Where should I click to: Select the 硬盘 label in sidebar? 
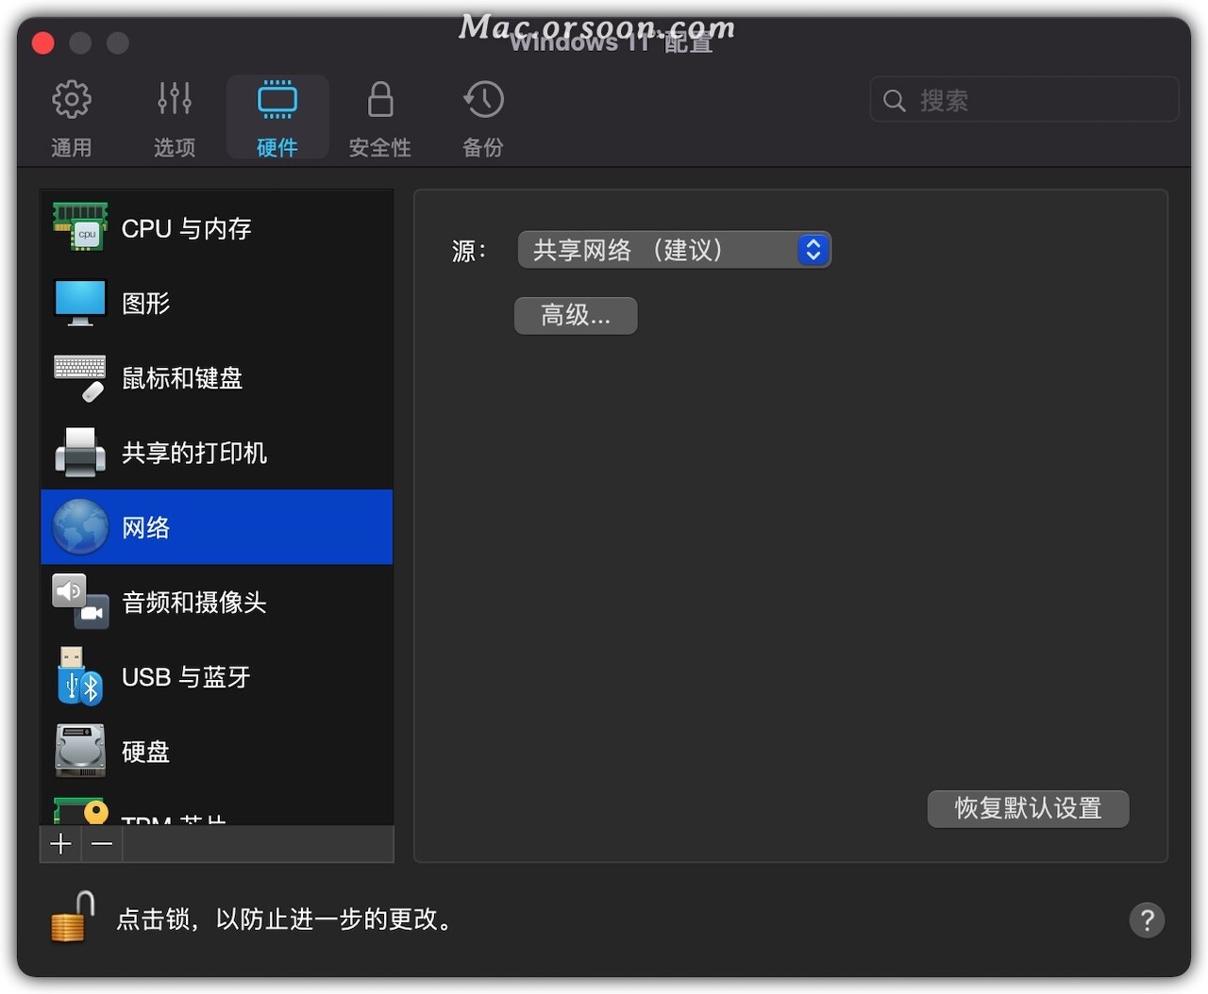[x=146, y=752]
